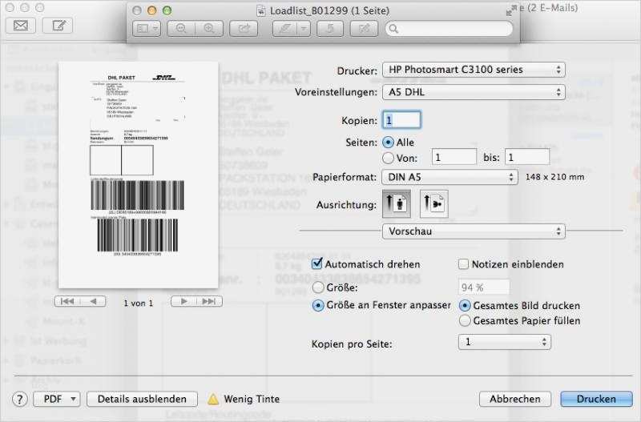Viewport: 641px width, 422px height.
Task: Click the Wenig Tinte warning icon
Action: 213,399
